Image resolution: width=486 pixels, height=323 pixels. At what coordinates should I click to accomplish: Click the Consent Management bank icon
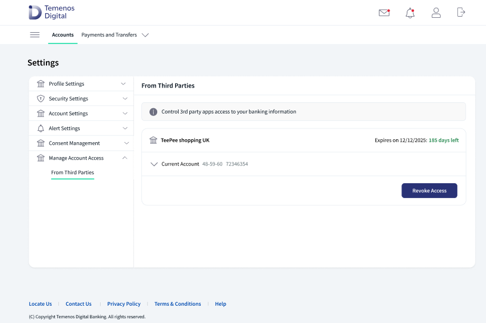coord(40,143)
